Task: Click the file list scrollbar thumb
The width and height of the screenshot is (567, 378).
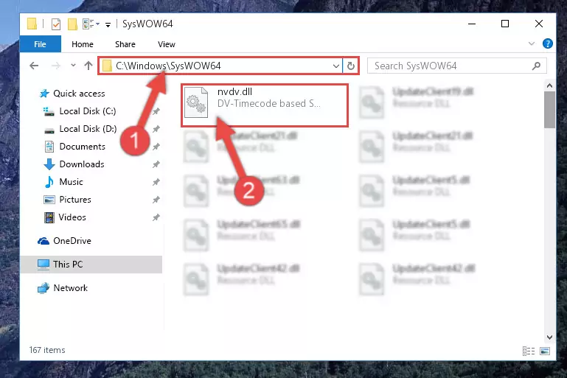Action: point(549,110)
